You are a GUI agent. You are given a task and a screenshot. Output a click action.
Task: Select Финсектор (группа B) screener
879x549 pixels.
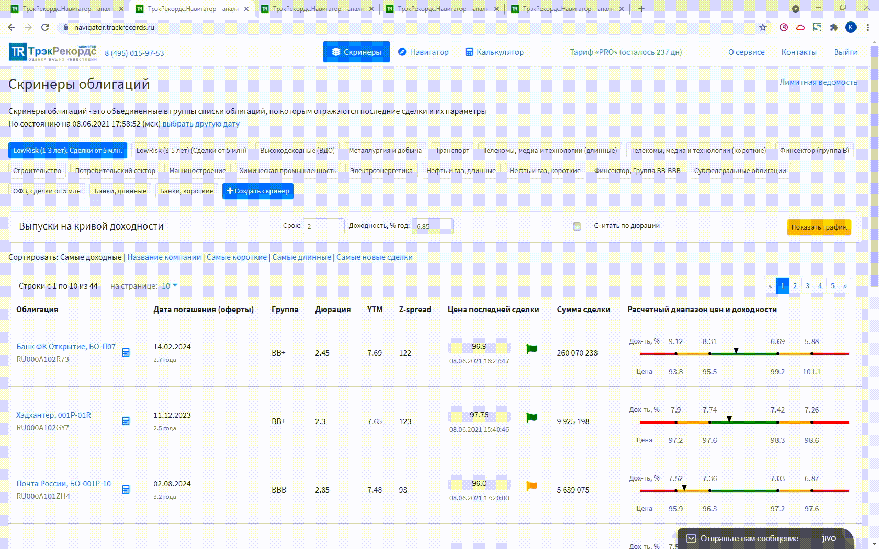(814, 150)
